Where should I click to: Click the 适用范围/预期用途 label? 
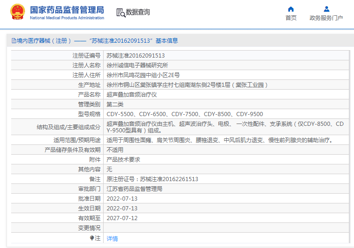tap(77, 140)
